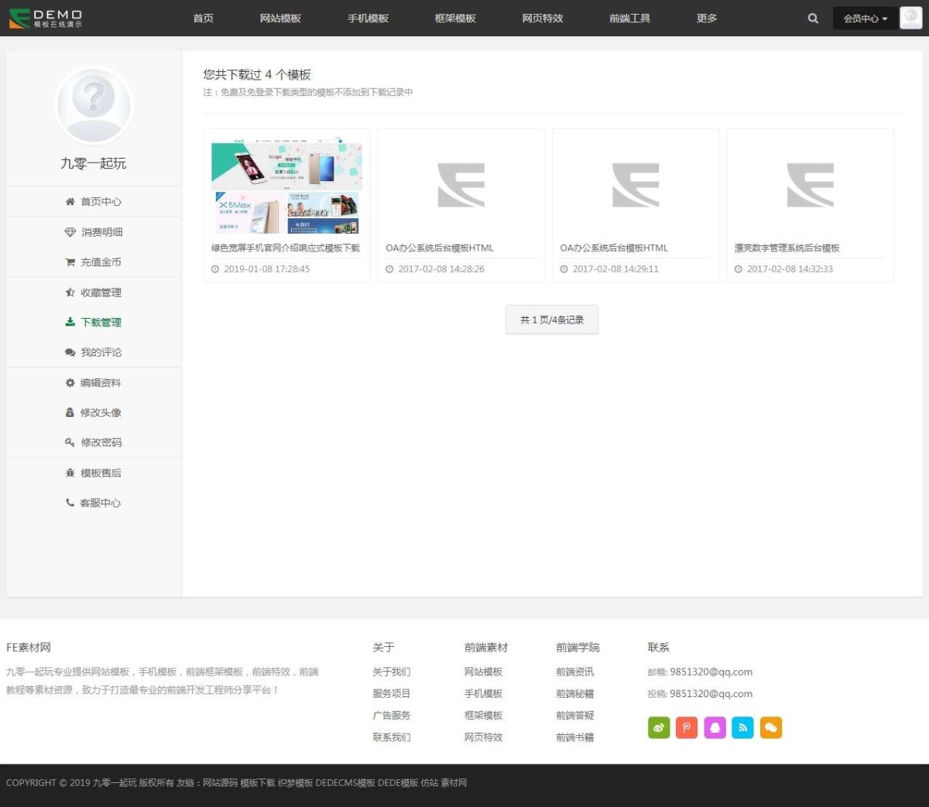The width and height of the screenshot is (929, 807).
Task: Click the DEMO logo in the header
Action: (x=46, y=19)
